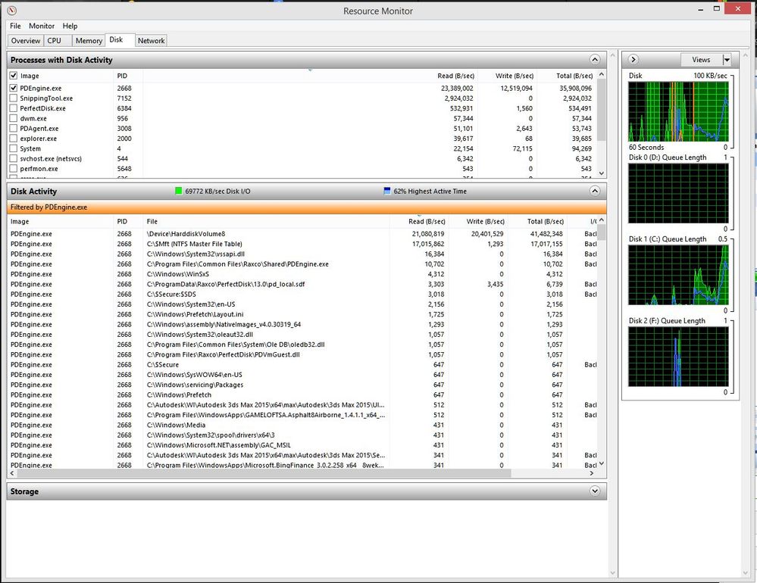Click the green Disk I/O legend square
This screenshot has height=583, width=757.
[179, 191]
